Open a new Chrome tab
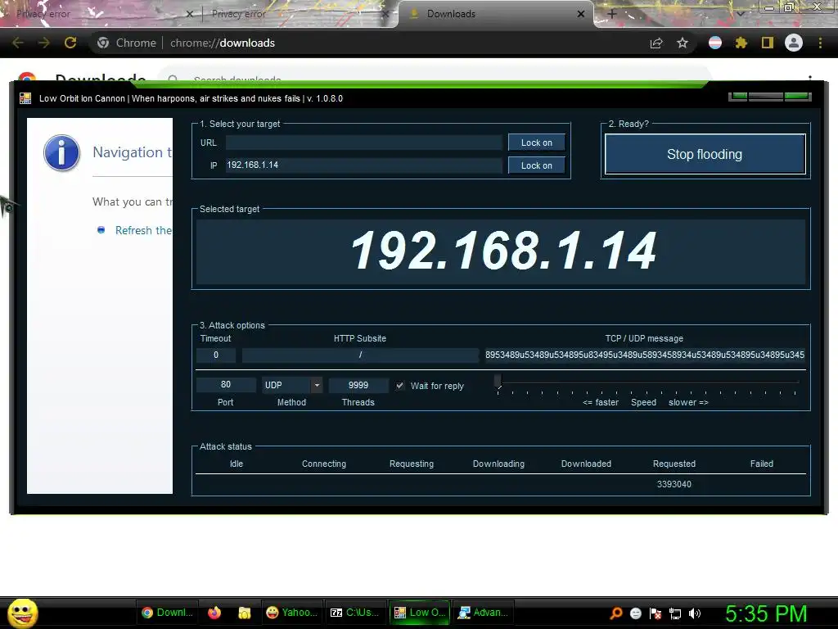 612,14
